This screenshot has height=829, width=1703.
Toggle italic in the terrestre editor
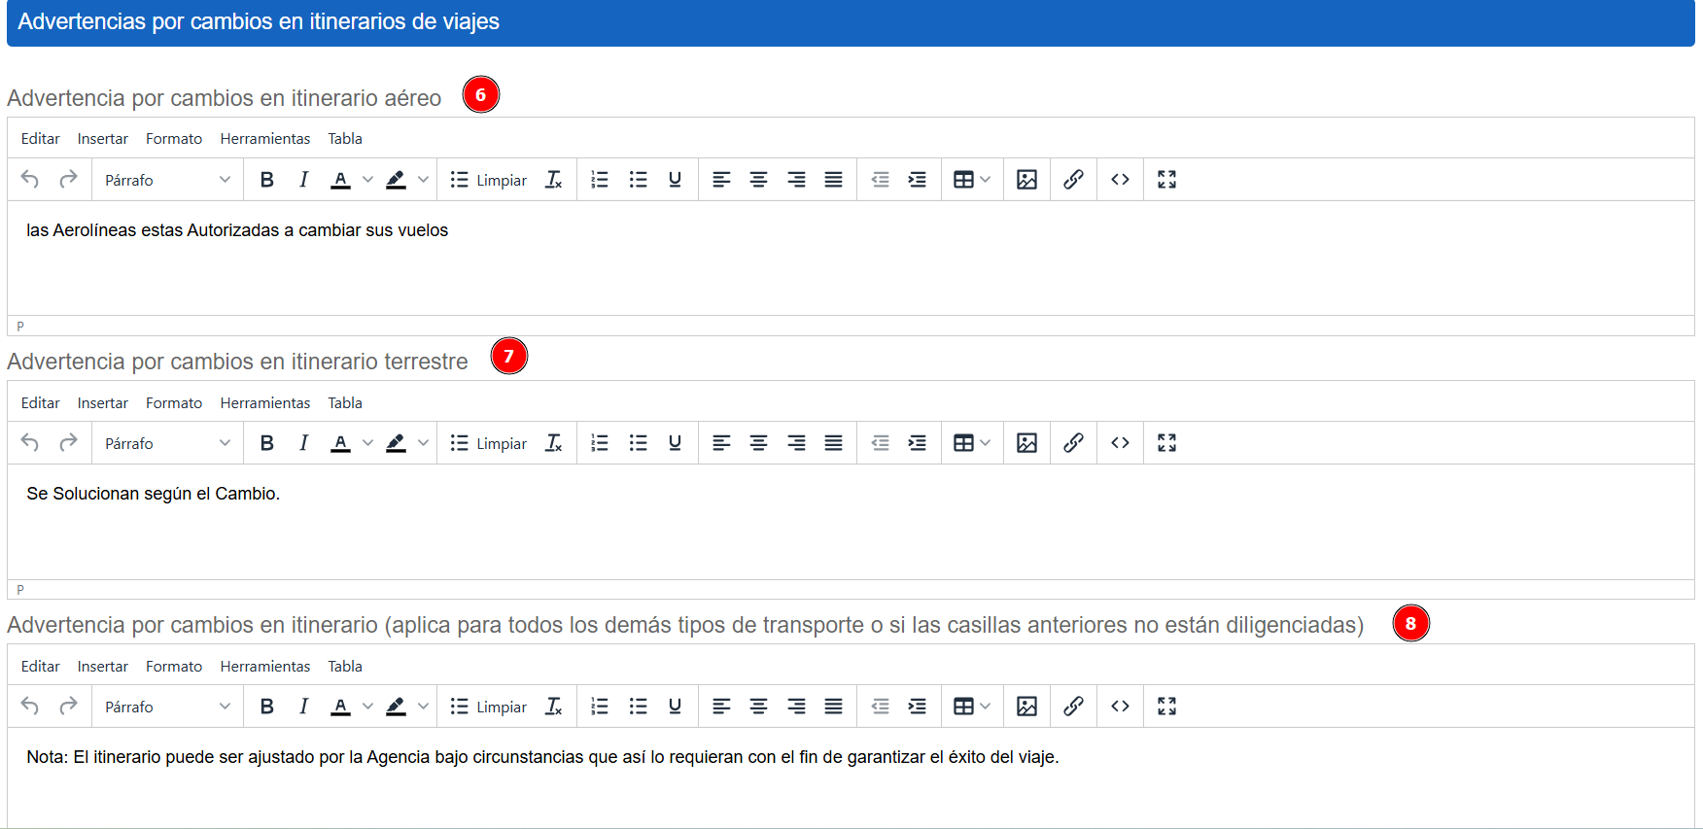303,443
